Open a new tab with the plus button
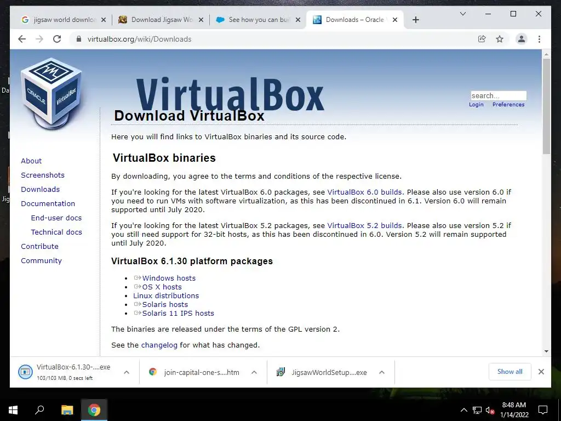Screen dimensions: 561x421 pyautogui.click(x=415, y=20)
